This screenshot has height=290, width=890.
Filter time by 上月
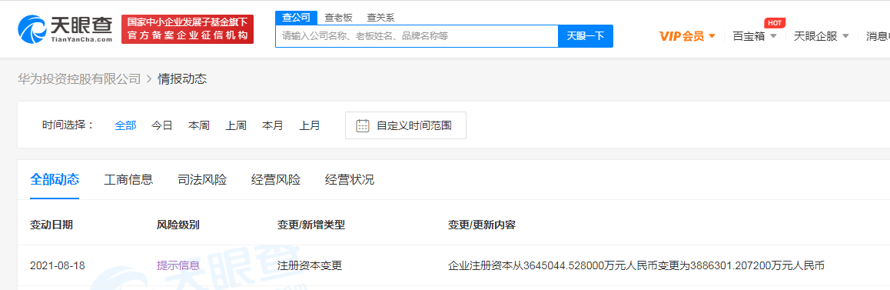pyautogui.click(x=309, y=125)
